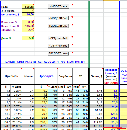Select the Депо value 560

point(28,38)
